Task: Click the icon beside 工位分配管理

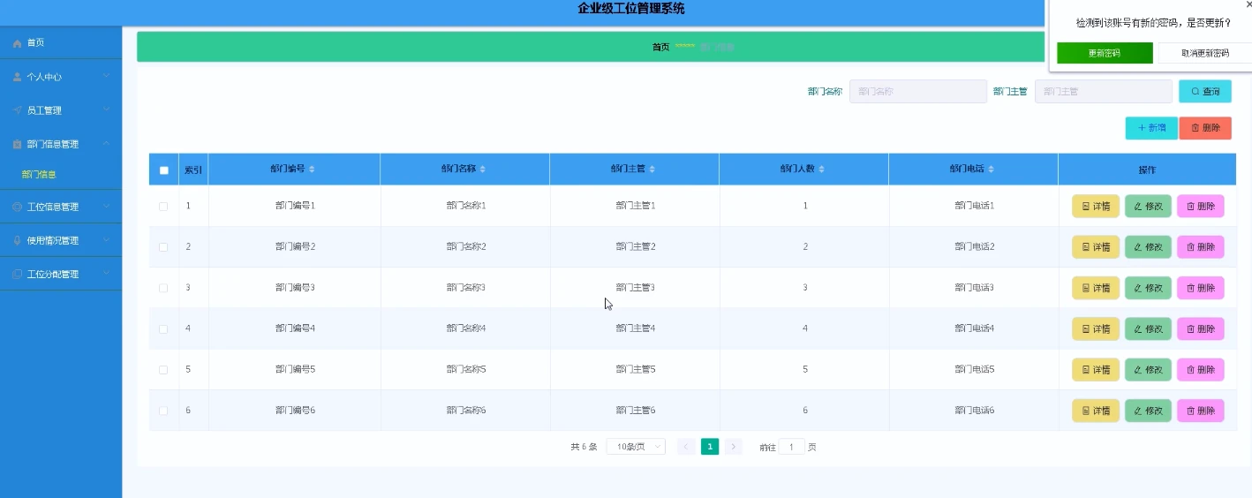Action: pyautogui.click(x=17, y=274)
